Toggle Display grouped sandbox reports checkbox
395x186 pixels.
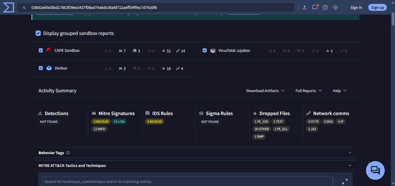[38, 33]
